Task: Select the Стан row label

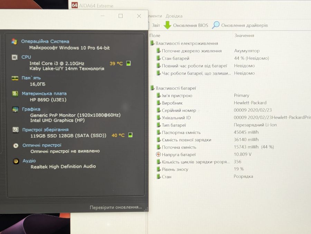Action: 167,177
